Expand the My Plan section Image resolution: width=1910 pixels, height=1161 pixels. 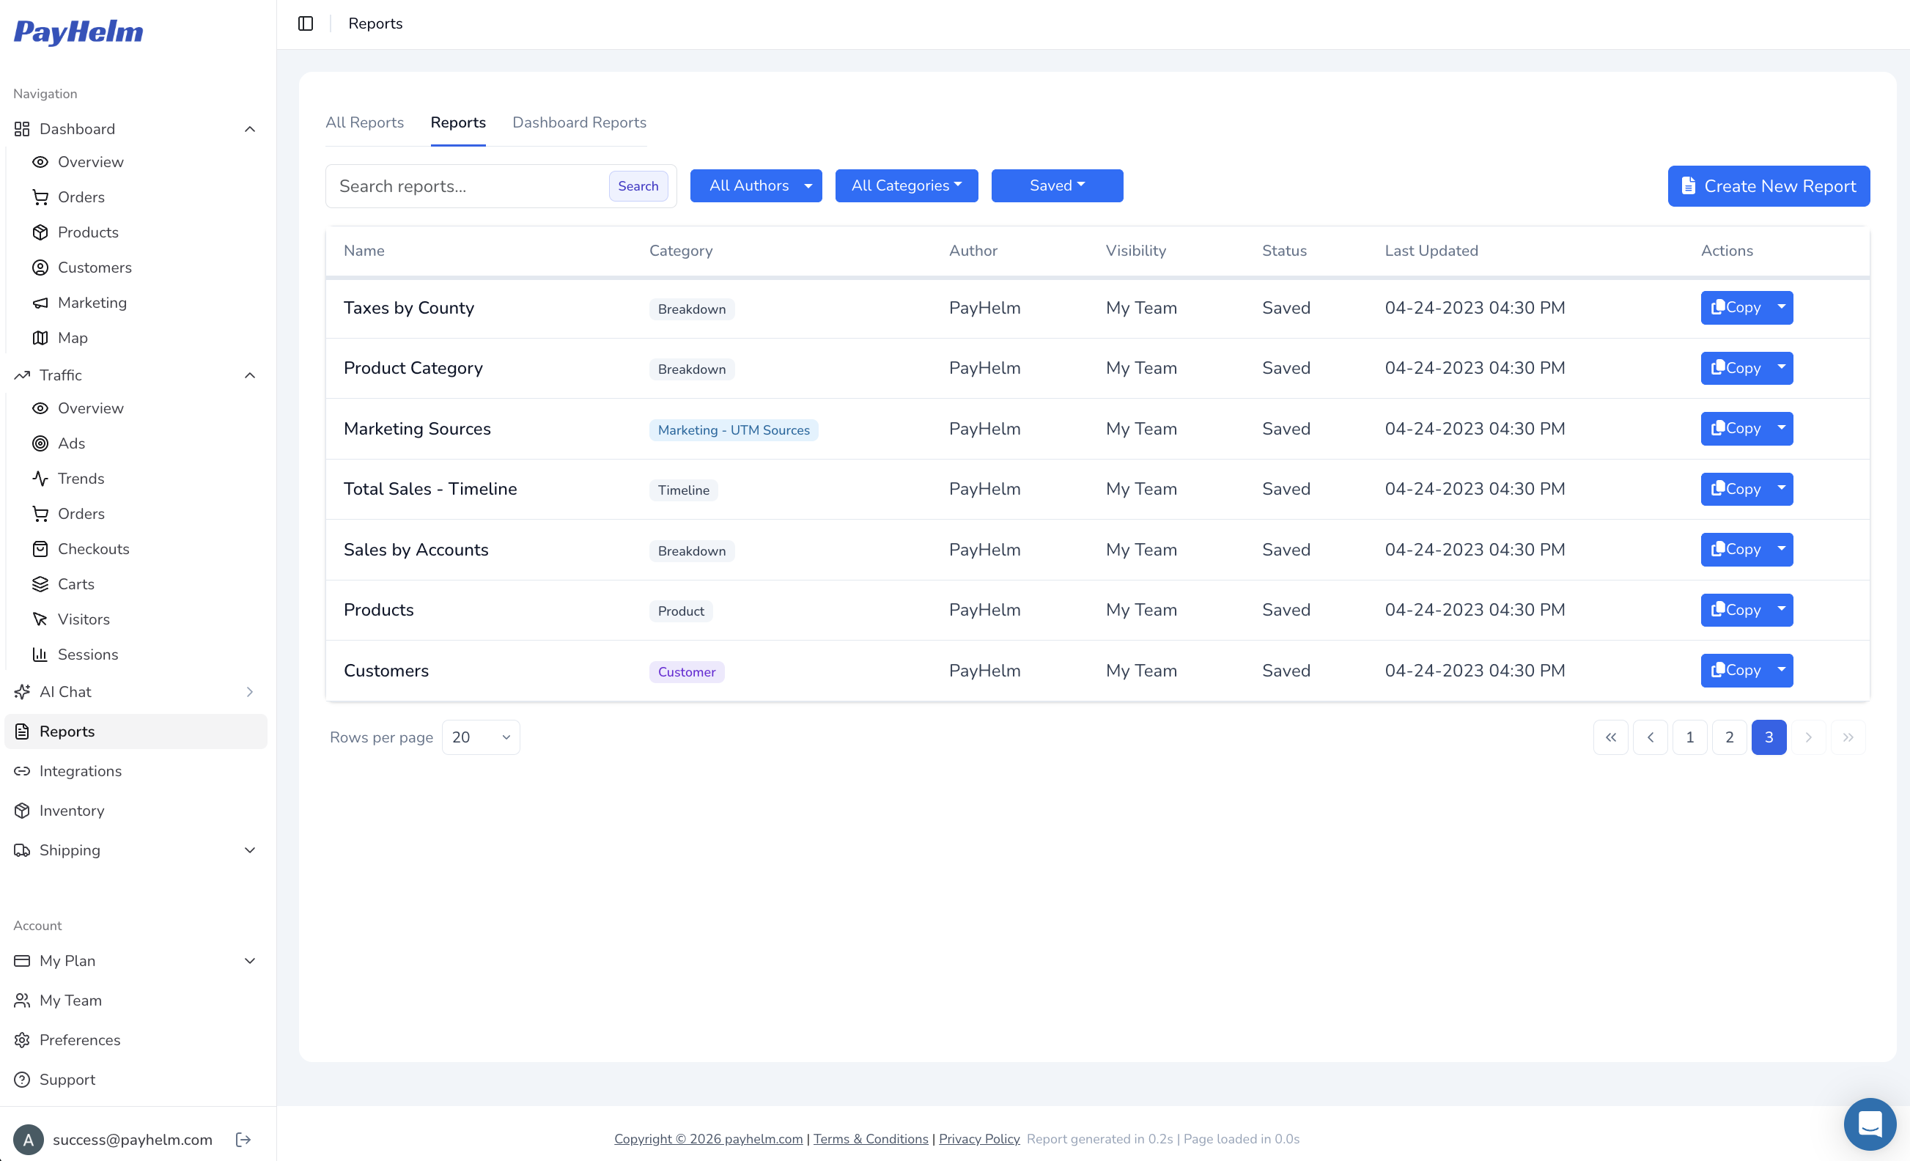pos(250,961)
